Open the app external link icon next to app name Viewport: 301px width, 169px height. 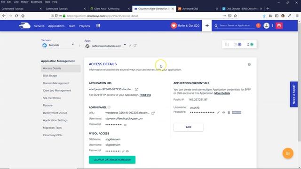point(135,46)
